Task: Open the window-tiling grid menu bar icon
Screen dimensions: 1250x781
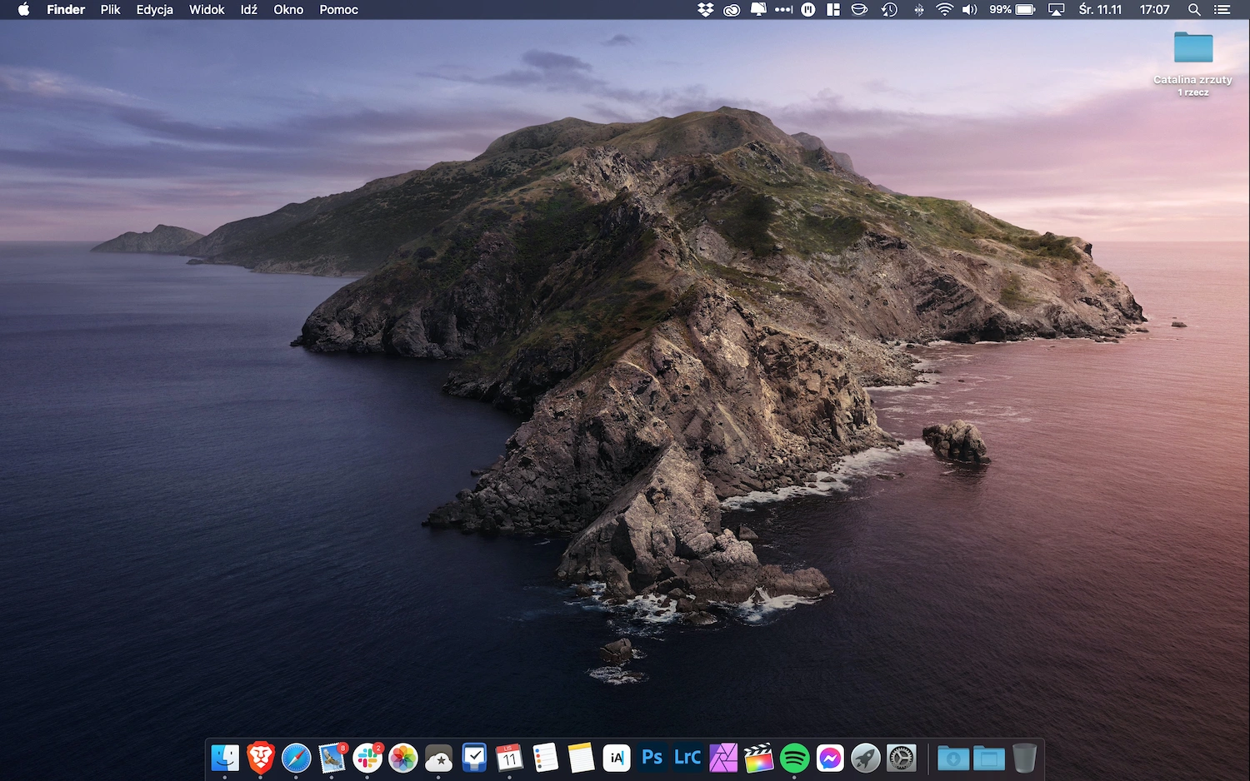Action: point(833,10)
